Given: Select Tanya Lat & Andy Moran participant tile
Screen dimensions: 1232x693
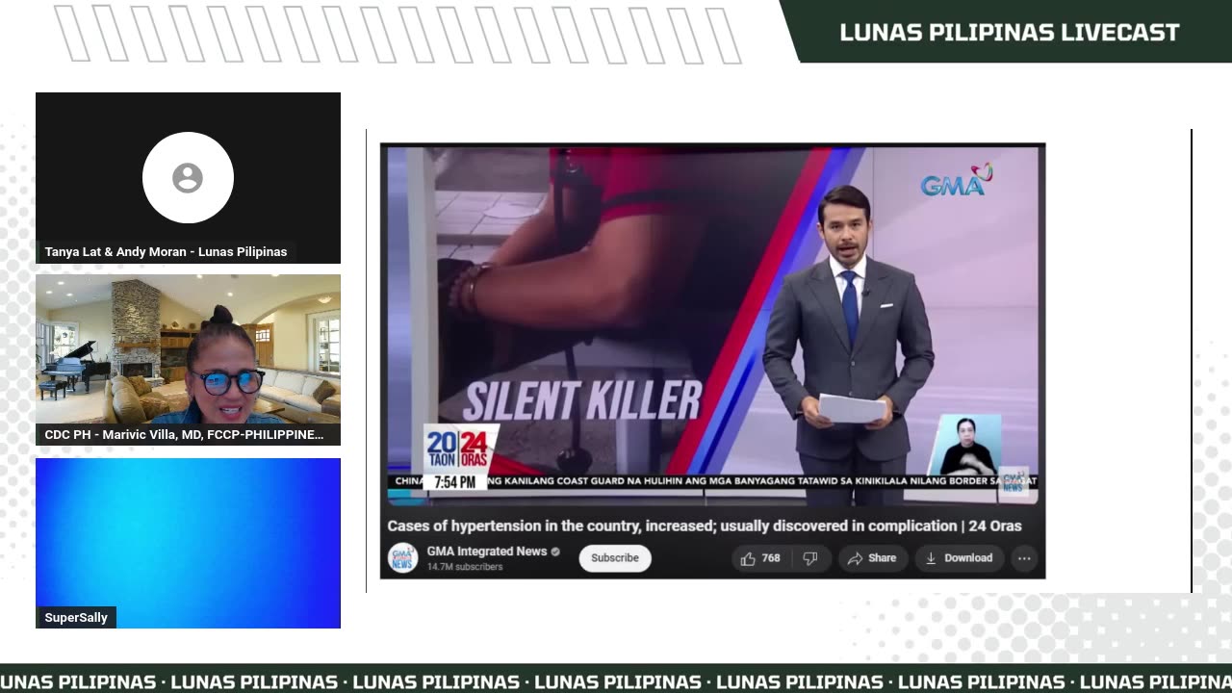Looking at the screenshot, I should [x=188, y=178].
